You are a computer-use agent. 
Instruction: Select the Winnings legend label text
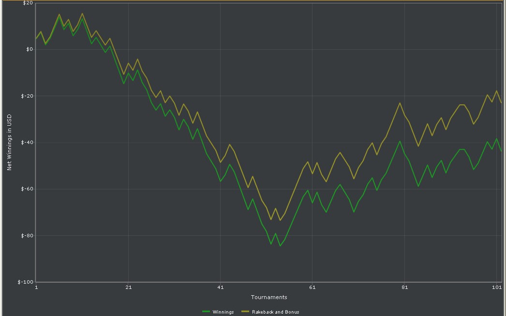point(223,312)
